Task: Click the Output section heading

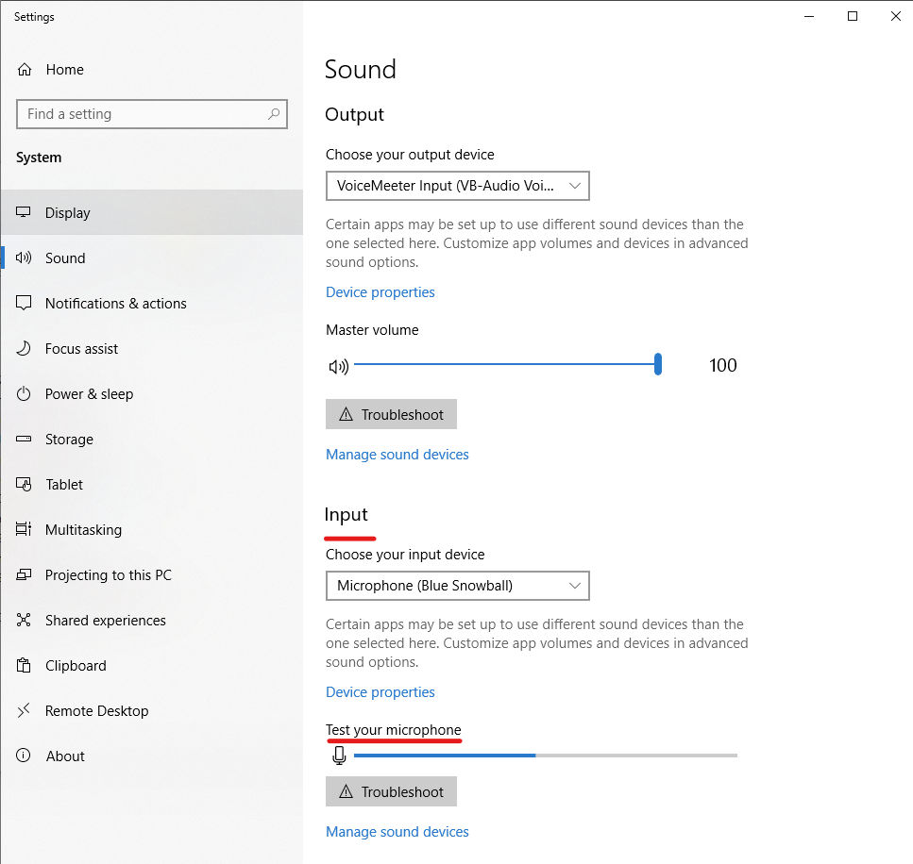Action: (355, 115)
